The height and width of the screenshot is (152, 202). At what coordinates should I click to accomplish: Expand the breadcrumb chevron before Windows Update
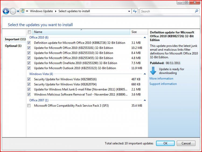(27, 11)
